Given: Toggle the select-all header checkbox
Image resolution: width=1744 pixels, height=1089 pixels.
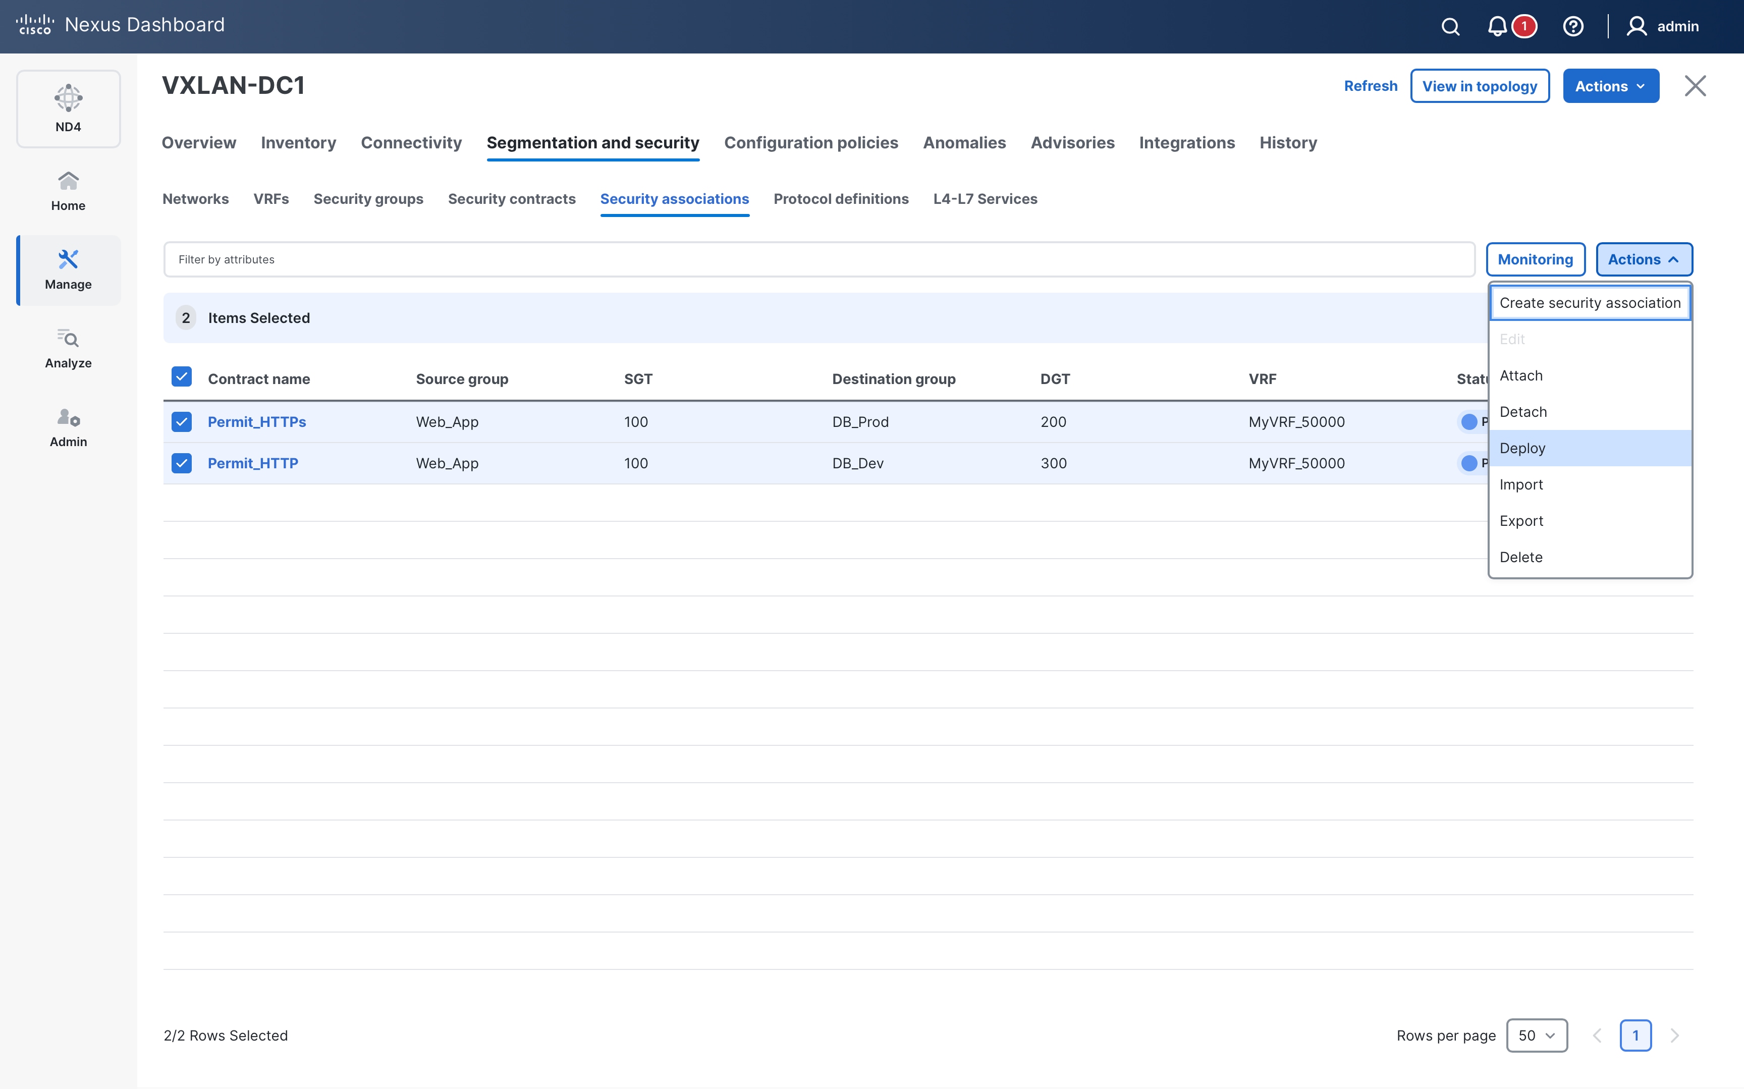Looking at the screenshot, I should coord(182,376).
